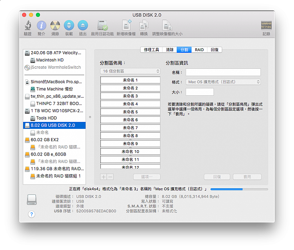The width and height of the screenshot is (294, 250).
Task: Click the 大小 size input field
Action: pyautogui.click(x=200, y=92)
